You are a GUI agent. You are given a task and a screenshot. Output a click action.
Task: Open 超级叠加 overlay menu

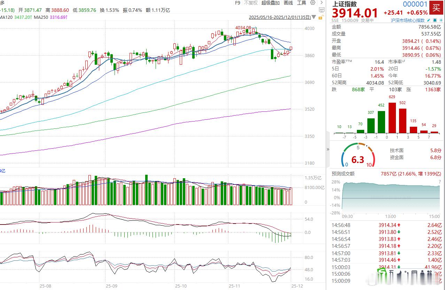(x=271, y=3)
